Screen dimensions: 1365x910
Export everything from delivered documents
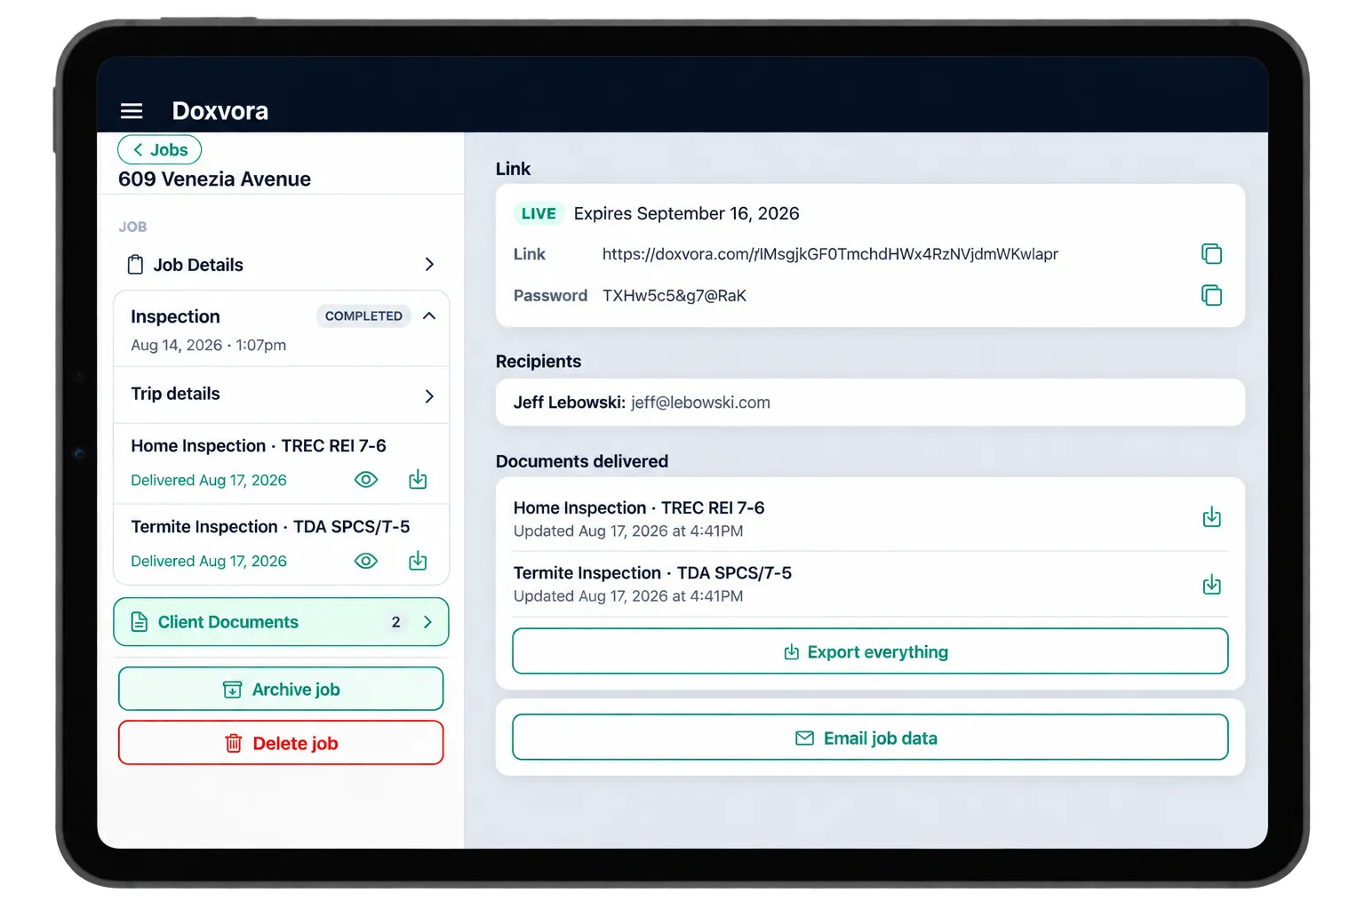point(870,651)
